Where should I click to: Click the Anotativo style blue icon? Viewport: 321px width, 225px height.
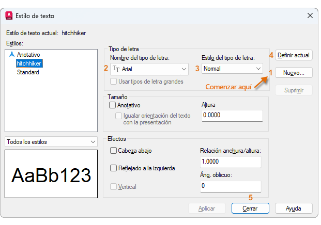11,54
